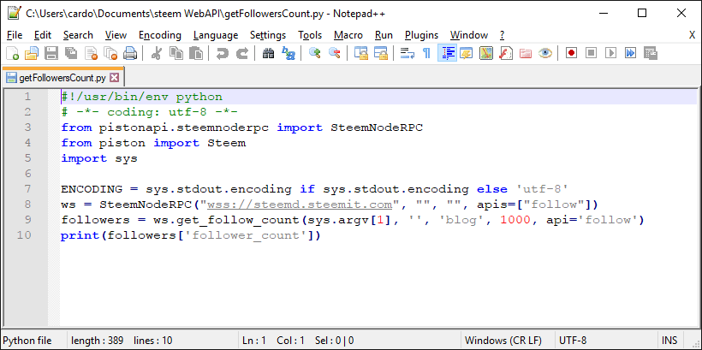This screenshot has width=702, height=350.
Task: Click the Close All documents icon
Action: (110, 53)
